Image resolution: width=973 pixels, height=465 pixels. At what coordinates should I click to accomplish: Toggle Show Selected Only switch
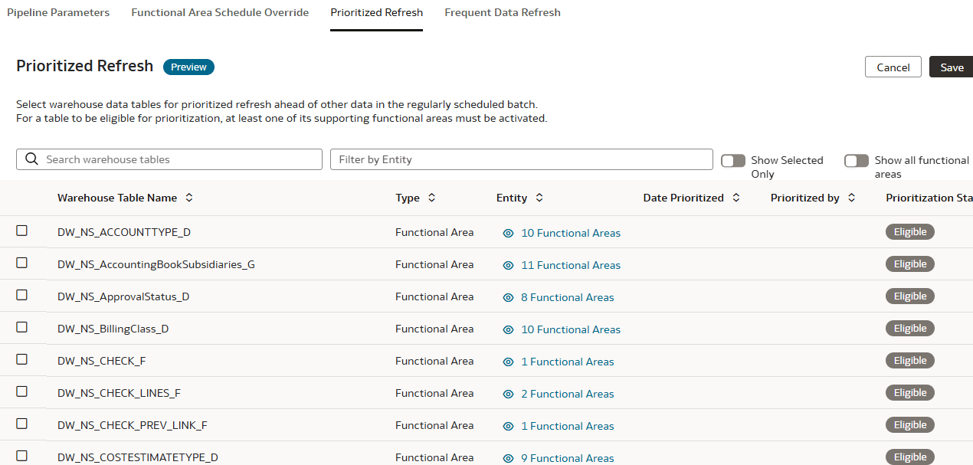tap(733, 161)
